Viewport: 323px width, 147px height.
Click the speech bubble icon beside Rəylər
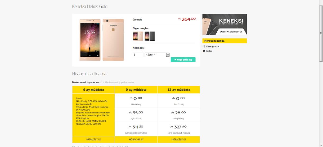tap(204, 51)
